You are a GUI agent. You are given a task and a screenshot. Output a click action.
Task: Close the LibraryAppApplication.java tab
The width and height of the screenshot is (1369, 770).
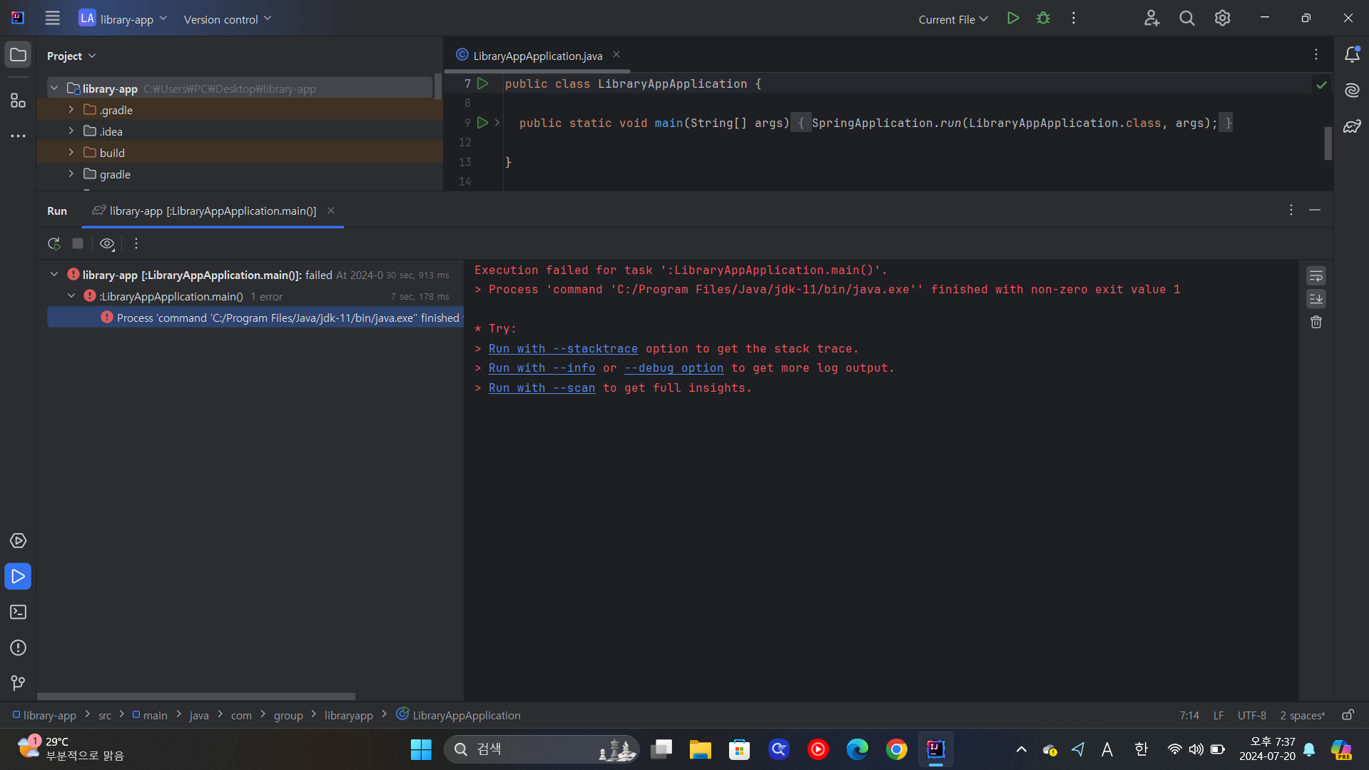616,55
